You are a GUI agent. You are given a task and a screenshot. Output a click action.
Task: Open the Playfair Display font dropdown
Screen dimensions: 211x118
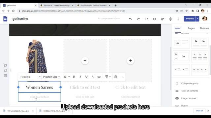pyautogui.click(x=51, y=77)
